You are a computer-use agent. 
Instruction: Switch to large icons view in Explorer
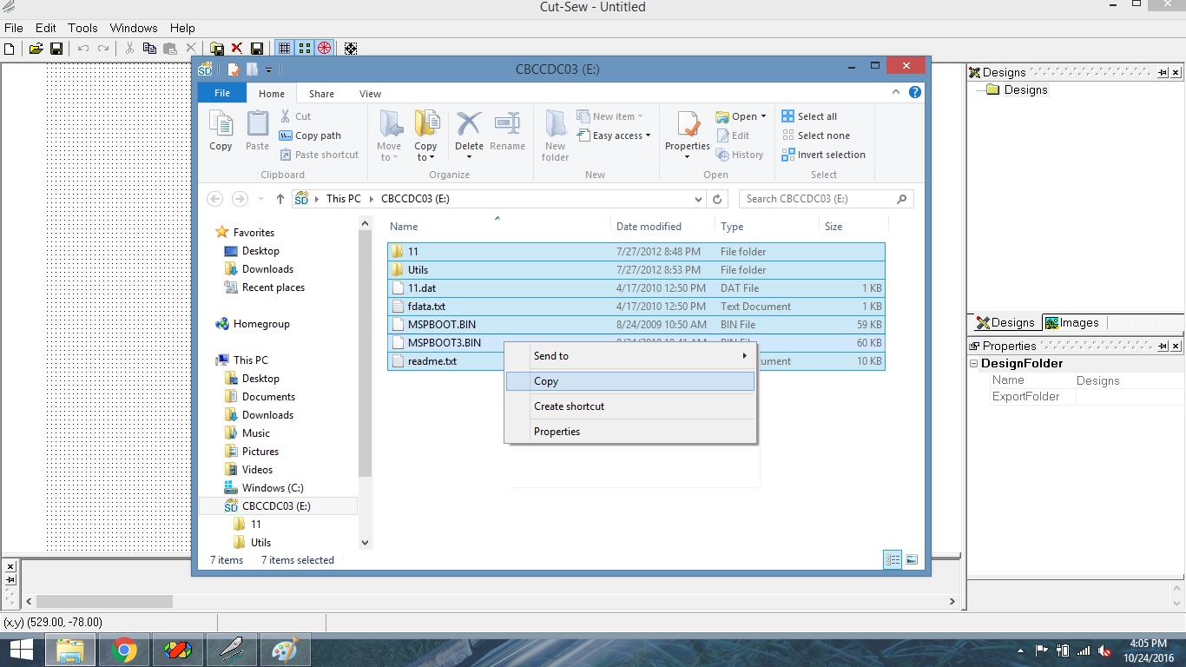coord(912,560)
